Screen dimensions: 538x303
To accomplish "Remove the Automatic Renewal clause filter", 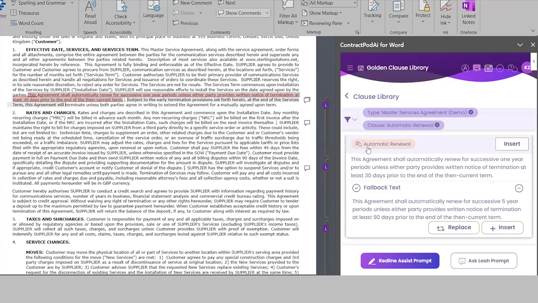I will coord(437,125).
